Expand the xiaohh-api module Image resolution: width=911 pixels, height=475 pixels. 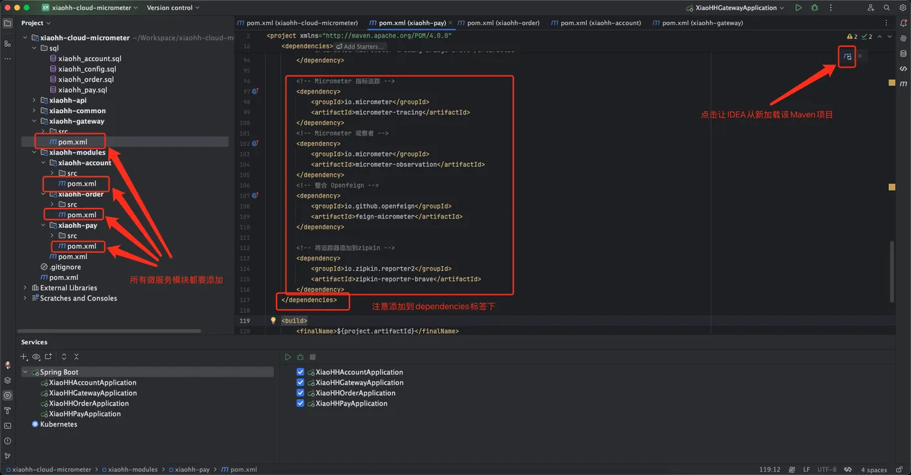pos(34,100)
